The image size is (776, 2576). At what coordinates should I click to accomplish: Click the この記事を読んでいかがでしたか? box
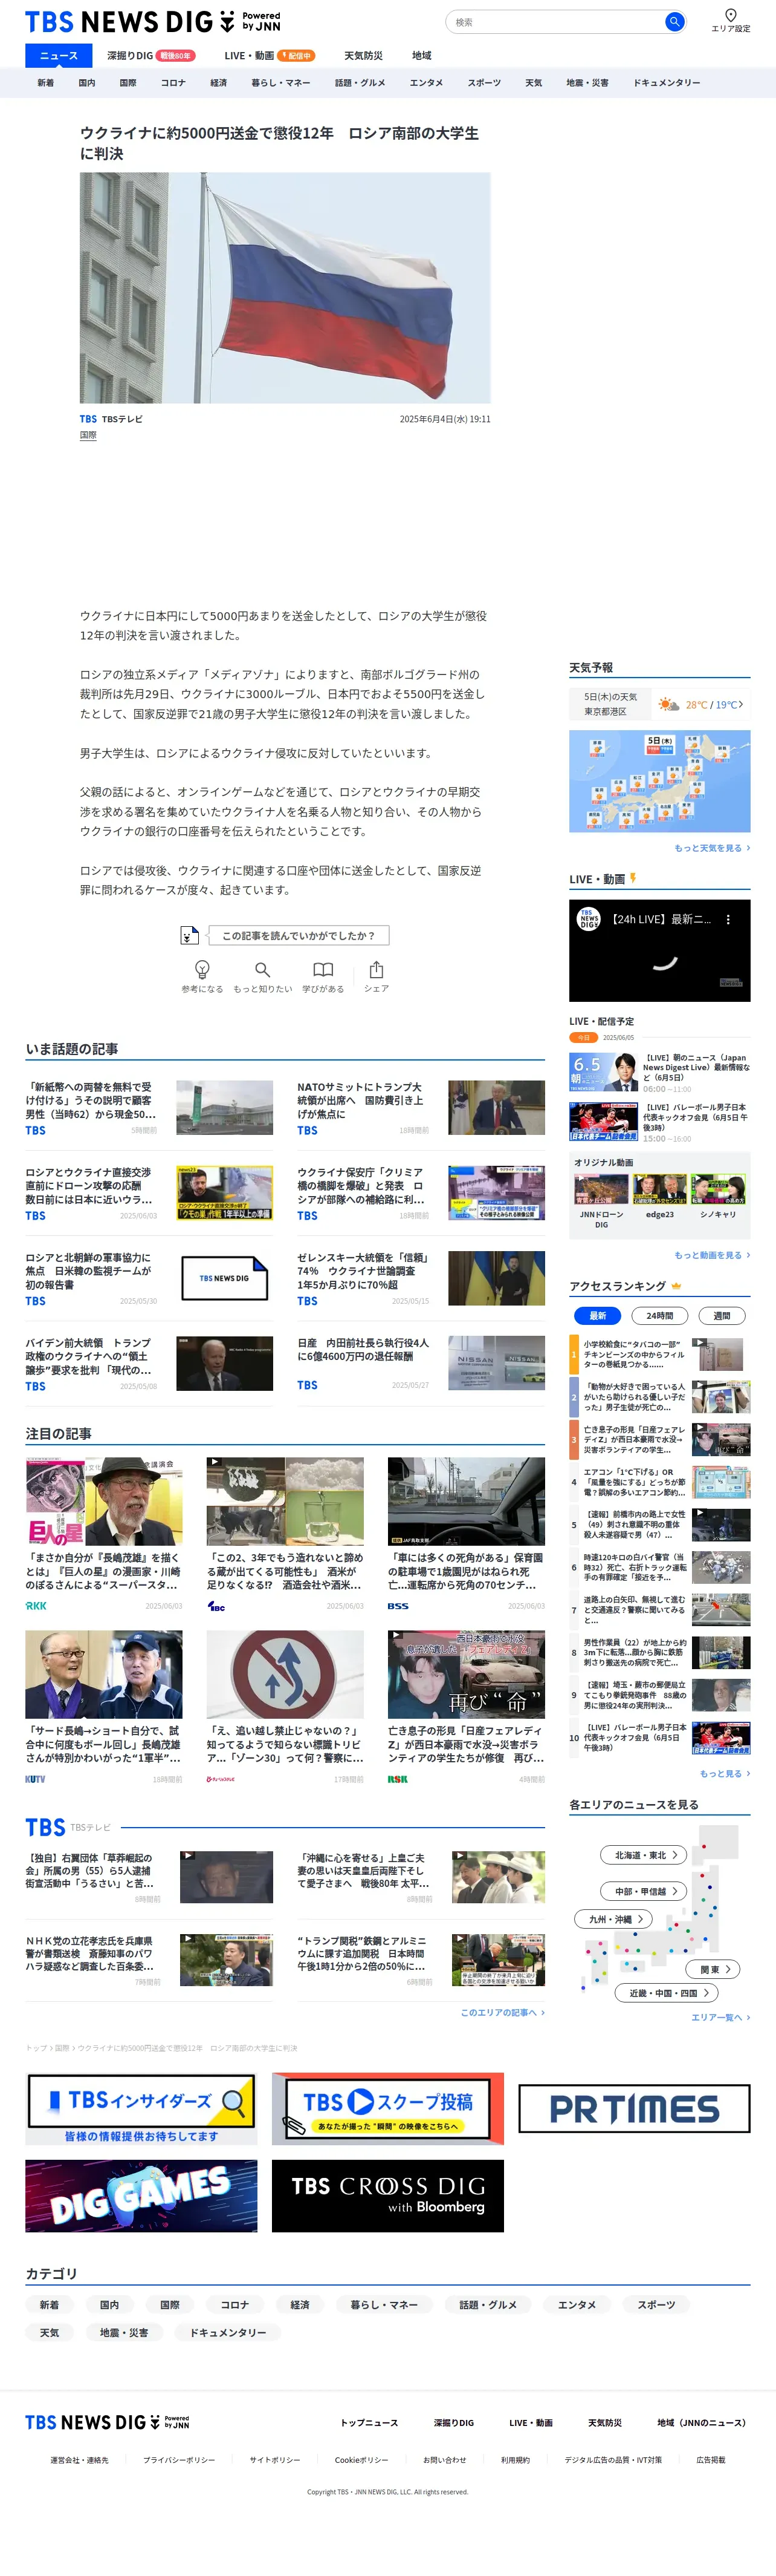pos(299,935)
